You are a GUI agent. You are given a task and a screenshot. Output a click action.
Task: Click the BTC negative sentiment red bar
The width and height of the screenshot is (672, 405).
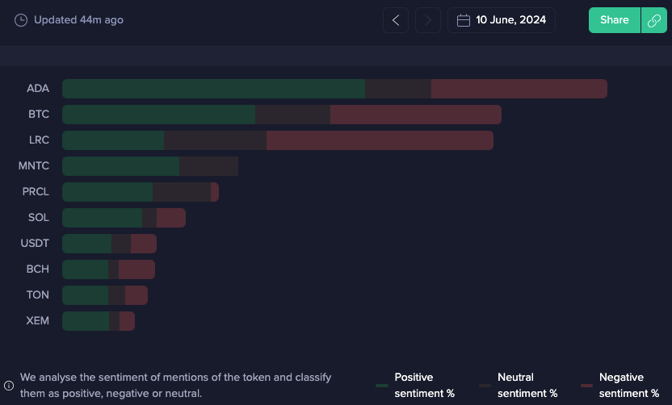[x=416, y=115]
